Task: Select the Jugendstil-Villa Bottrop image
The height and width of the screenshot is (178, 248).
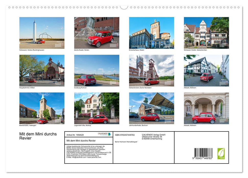Action: coord(97,108)
